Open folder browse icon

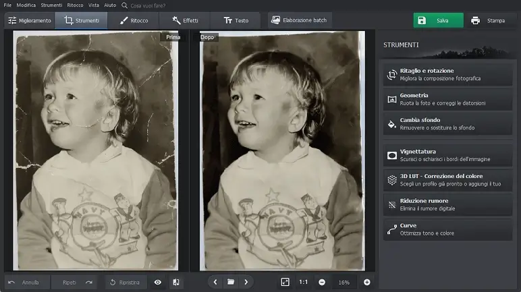pyautogui.click(x=231, y=282)
